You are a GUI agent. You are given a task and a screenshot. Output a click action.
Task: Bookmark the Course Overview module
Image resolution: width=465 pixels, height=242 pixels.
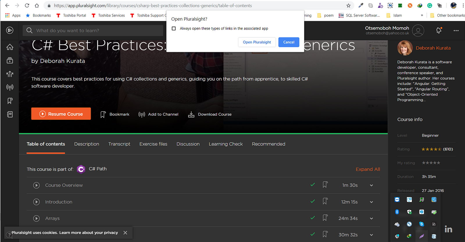tap(325, 185)
